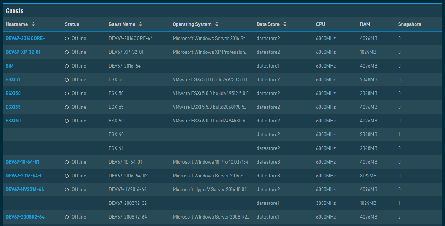Click the Microsoft HyperV Server 2016 cell
The image size is (445, 226).
pos(211,189)
